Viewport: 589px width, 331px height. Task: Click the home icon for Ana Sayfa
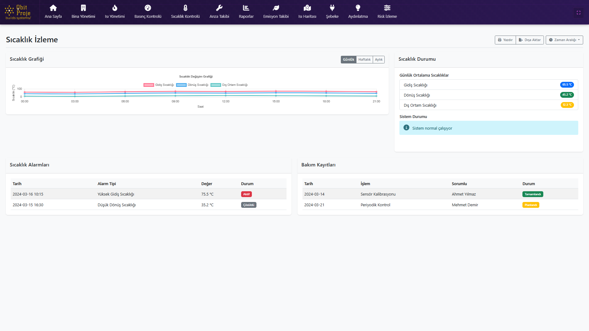pyautogui.click(x=53, y=8)
